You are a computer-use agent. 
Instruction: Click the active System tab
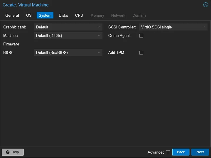pyautogui.click(x=45, y=15)
